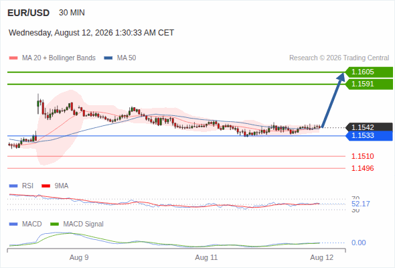Click the Research © 2026 Trading Central credit
The width and height of the screenshot is (395, 268).
point(339,58)
